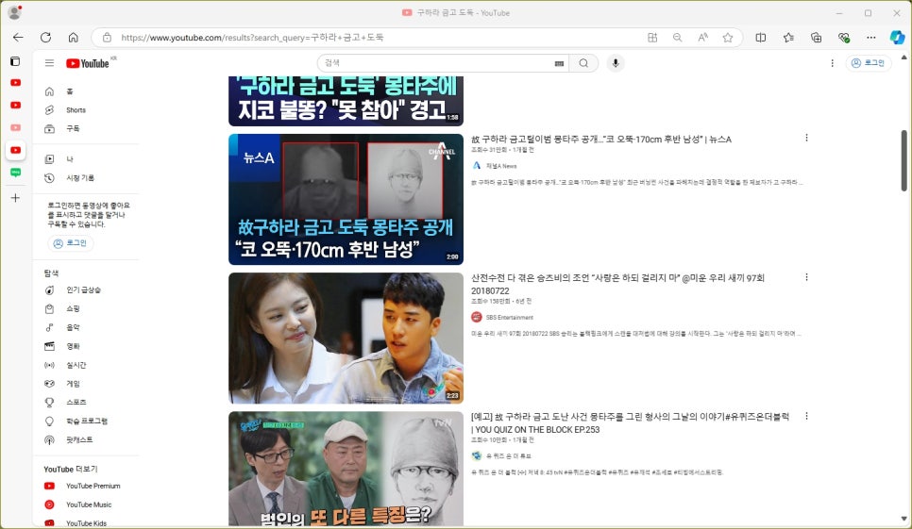This screenshot has height=529, width=912.
Task: Click the sidebar 로그인 button
Action: 71,242
